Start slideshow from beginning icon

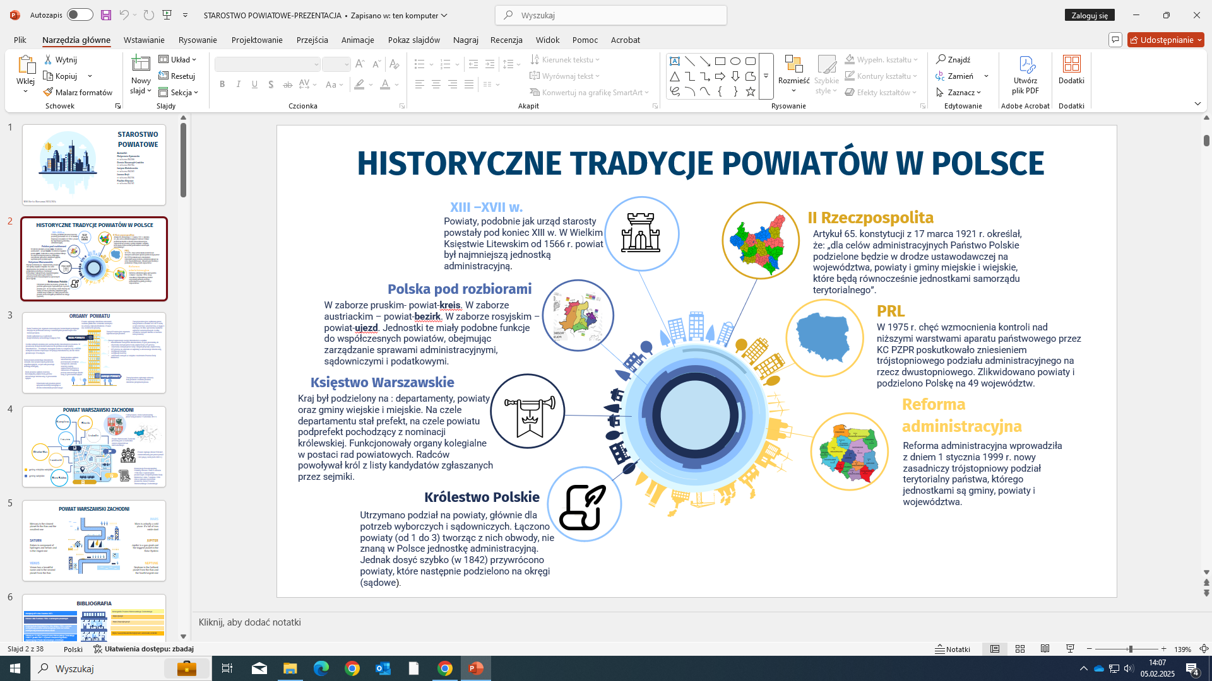click(167, 15)
